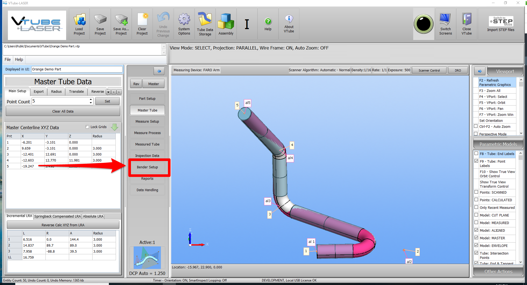
Task: Expand the tab overflow dropdown arrow
Action: (108, 92)
